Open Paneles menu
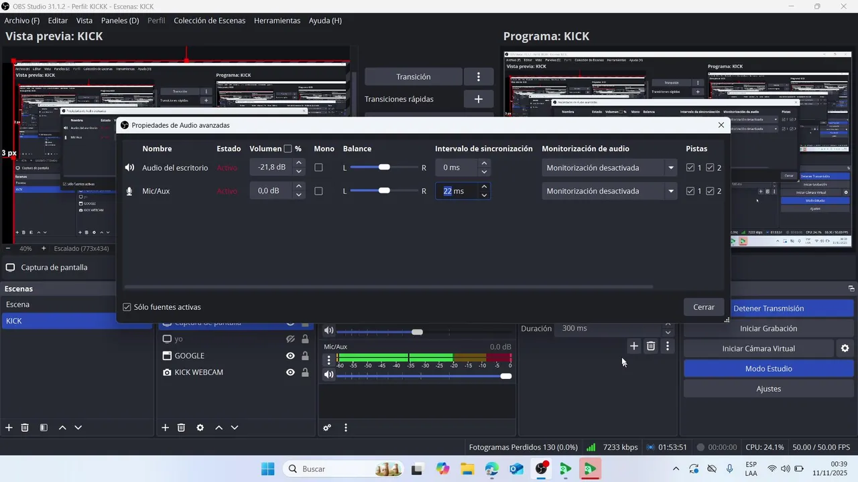Screen dimensions: 858x482 pos(120,21)
